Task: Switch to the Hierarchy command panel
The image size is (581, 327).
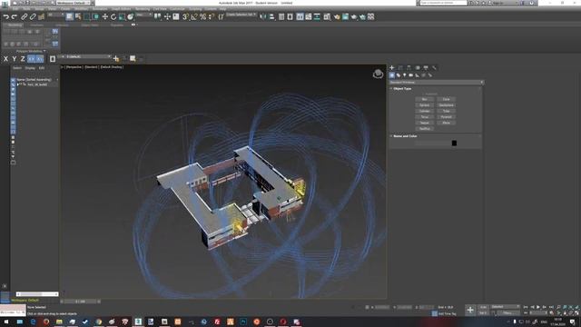Action: (x=409, y=68)
